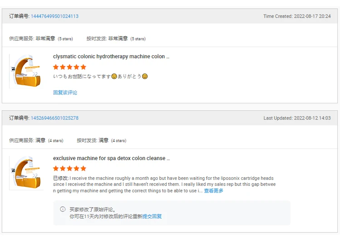Click exclusive machine for spa detox title

tap(111, 159)
